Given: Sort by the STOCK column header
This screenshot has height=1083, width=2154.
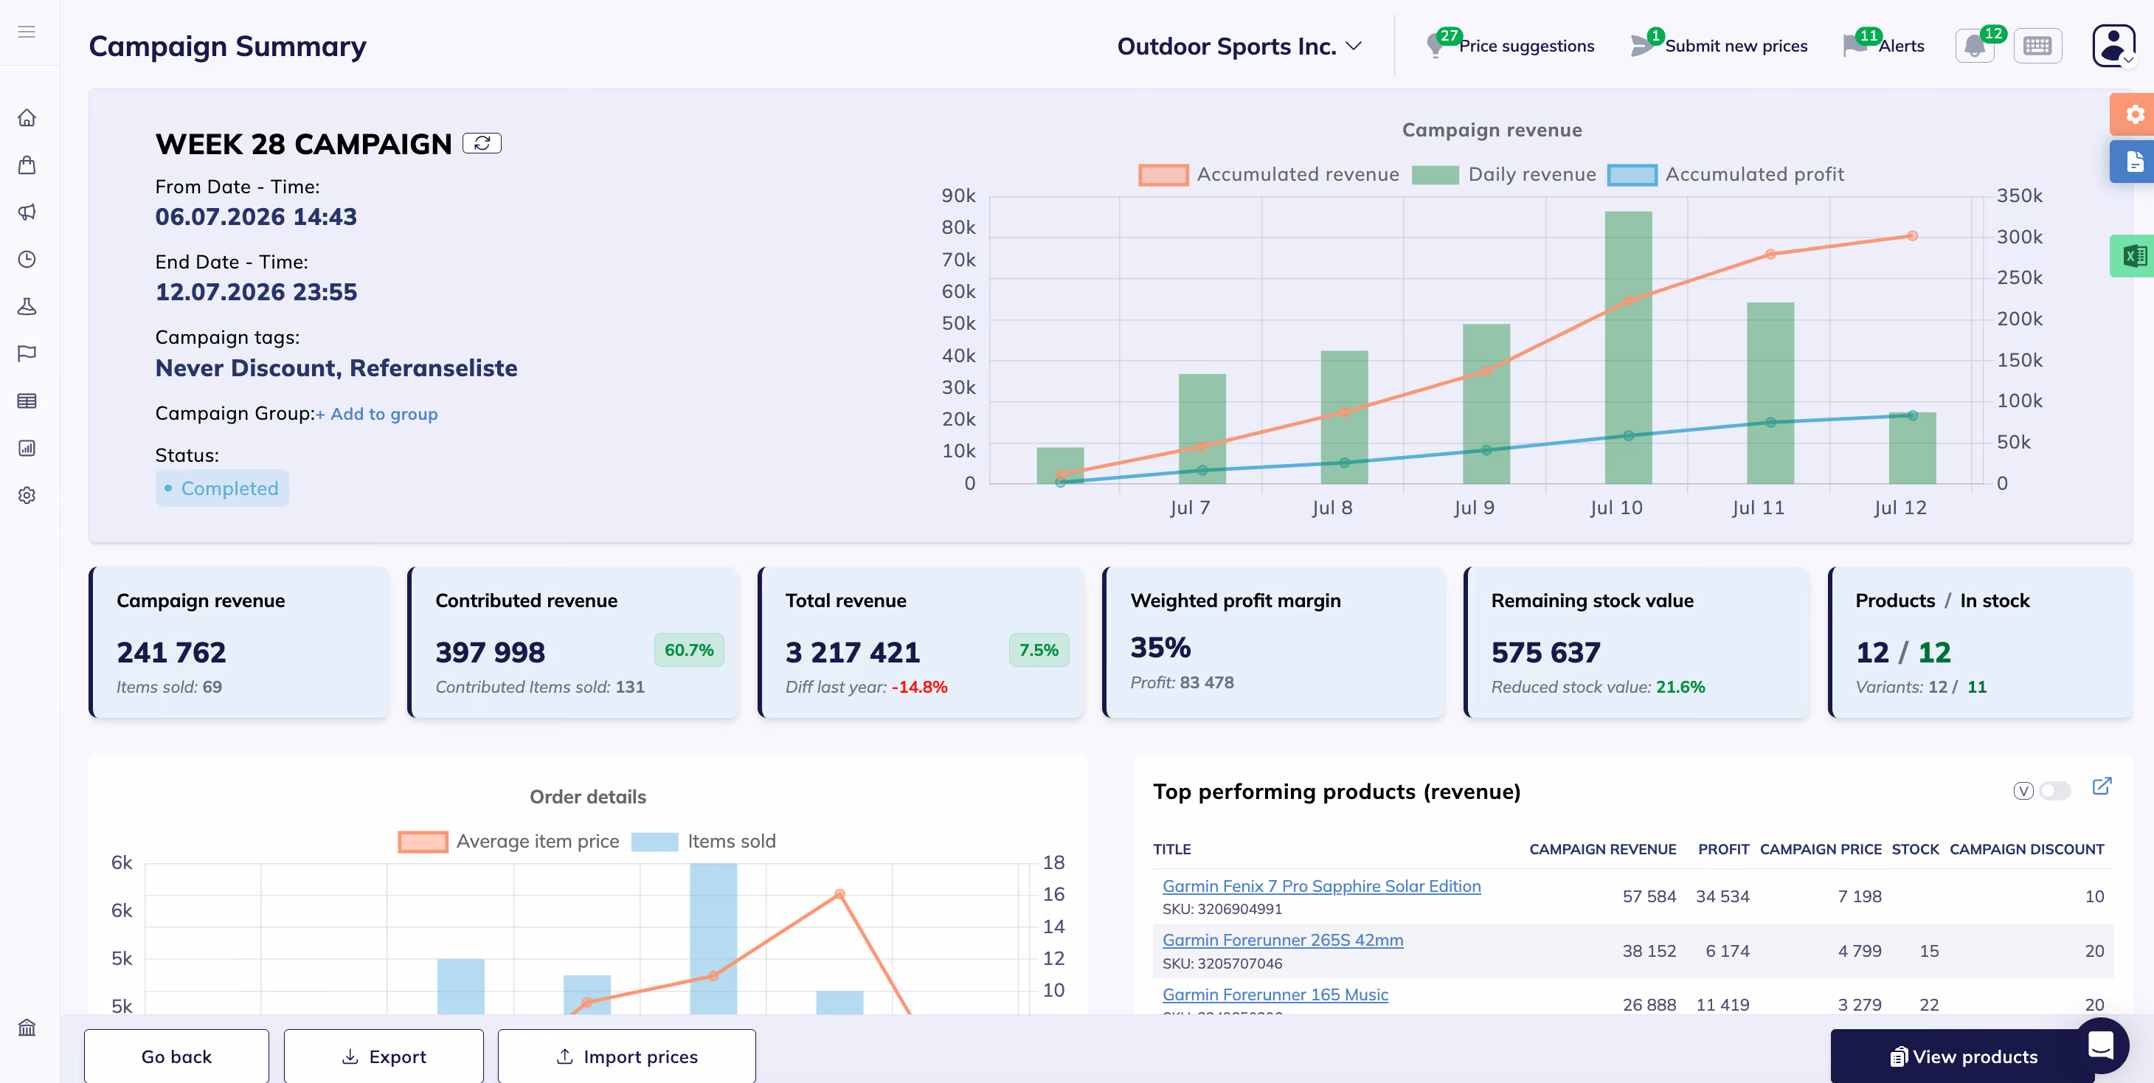Looking at the screenshot, I should click(1915, 849).
